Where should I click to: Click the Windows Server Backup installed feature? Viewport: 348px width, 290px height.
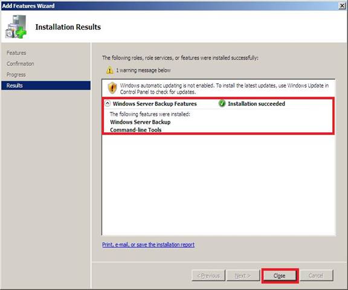[x=140, y=122]
